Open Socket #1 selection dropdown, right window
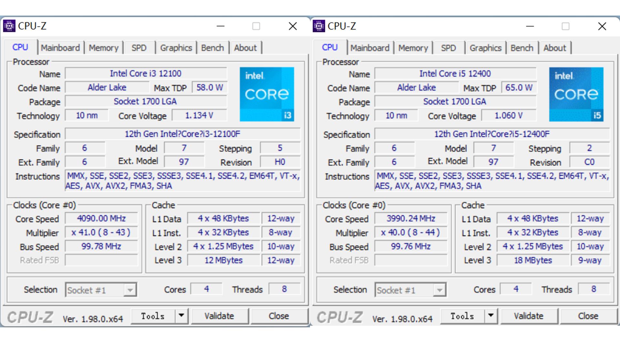Image resolution: width=620 pixels, height=349 pixels. 439,290
